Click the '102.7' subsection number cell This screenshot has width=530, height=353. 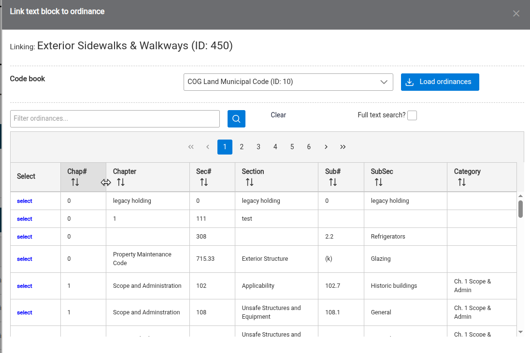341,286
